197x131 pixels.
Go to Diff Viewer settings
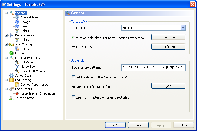click(28, 62)
